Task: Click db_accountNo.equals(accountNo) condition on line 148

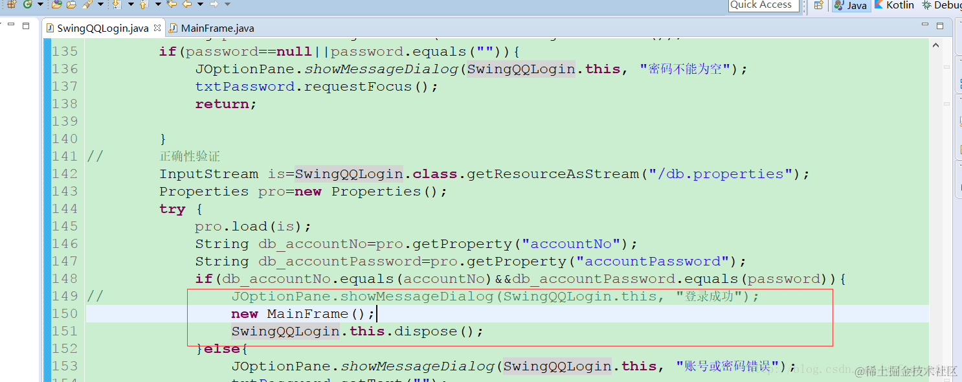Action: [x=357, y=278]
